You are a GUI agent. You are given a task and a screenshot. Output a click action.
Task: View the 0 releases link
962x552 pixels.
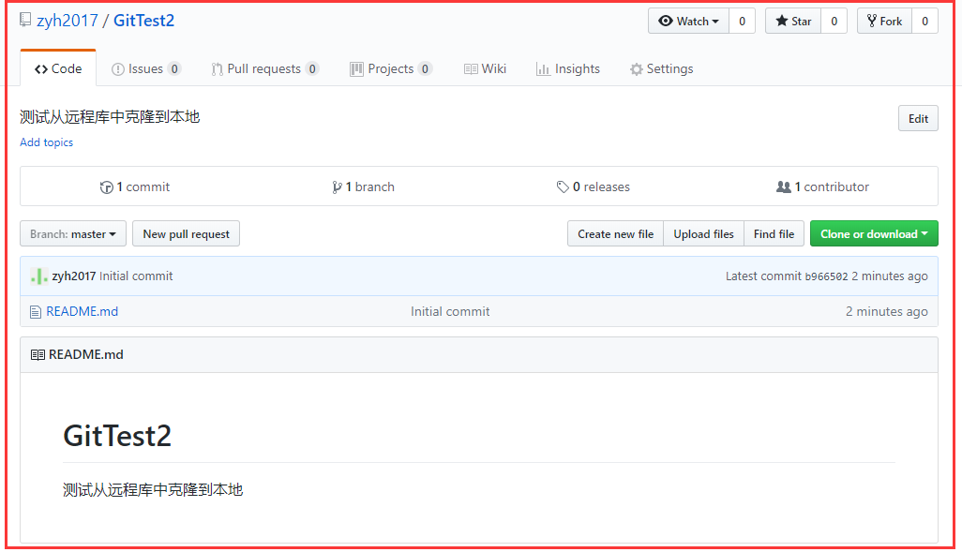[594, 186]
